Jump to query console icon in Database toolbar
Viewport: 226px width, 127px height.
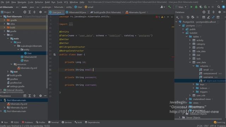point(218,17)
